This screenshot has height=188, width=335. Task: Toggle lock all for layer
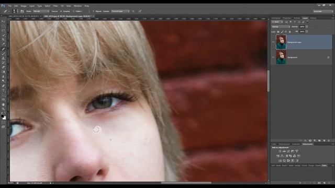coord(290,32)
